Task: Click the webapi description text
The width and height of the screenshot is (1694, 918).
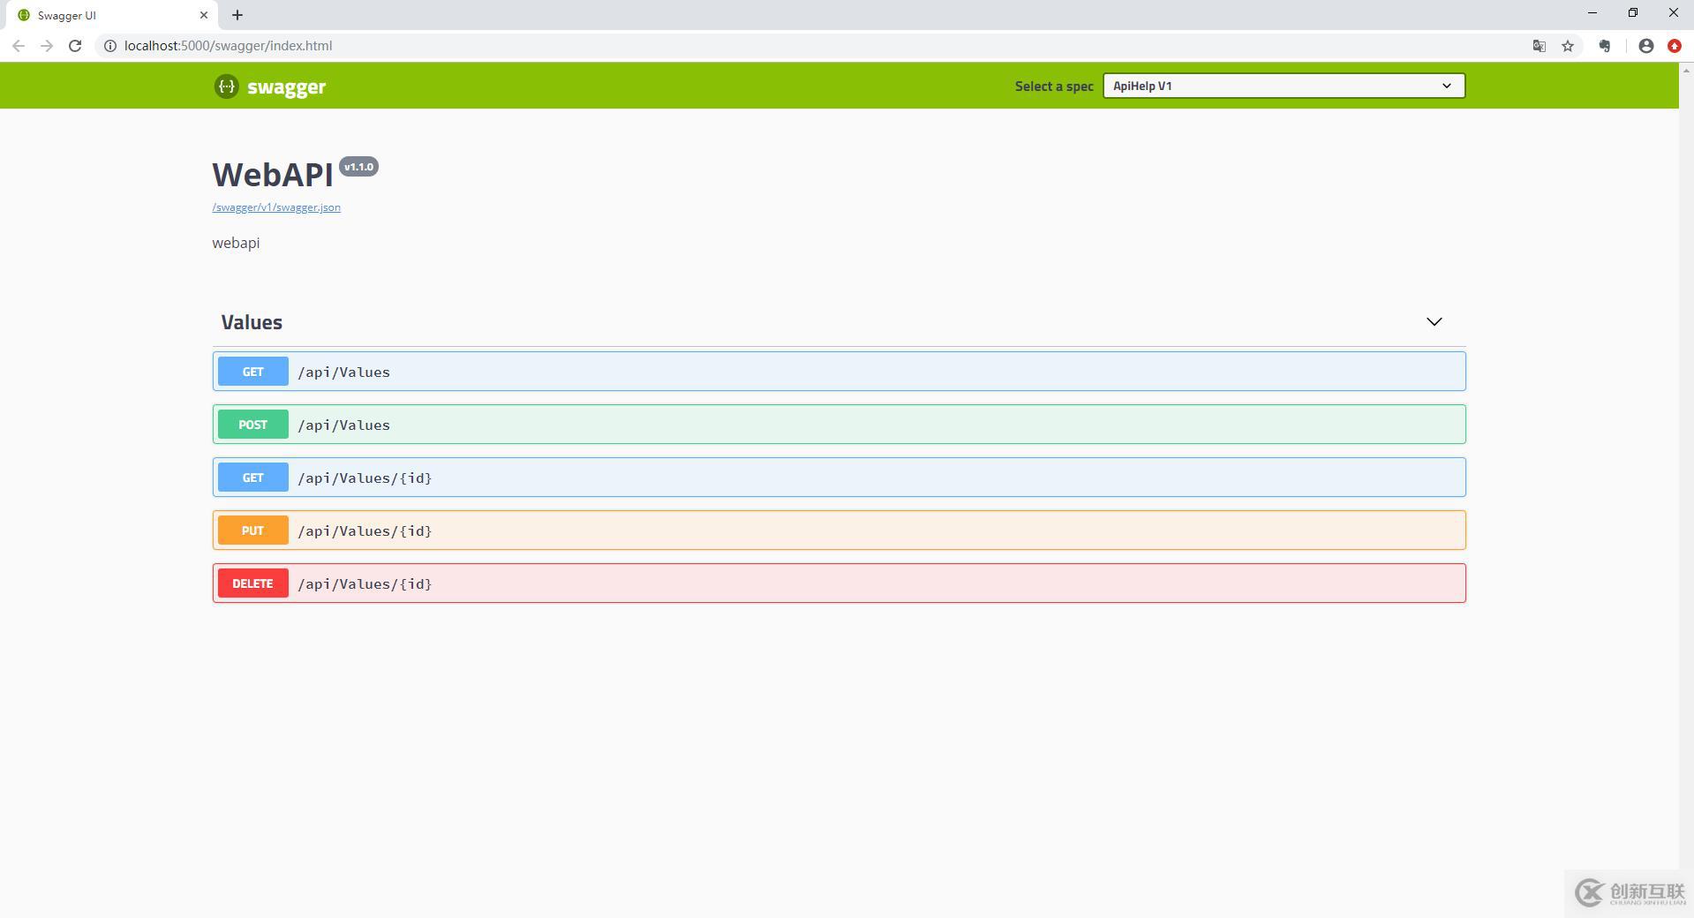Action: click(236, 243)
